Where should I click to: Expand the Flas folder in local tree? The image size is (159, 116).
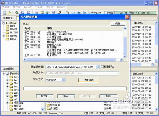7,83
